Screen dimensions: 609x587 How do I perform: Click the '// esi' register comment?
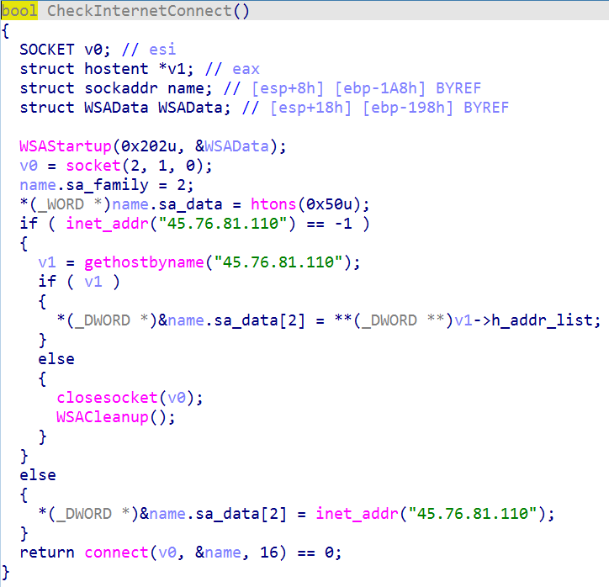[x=149, y=50]
